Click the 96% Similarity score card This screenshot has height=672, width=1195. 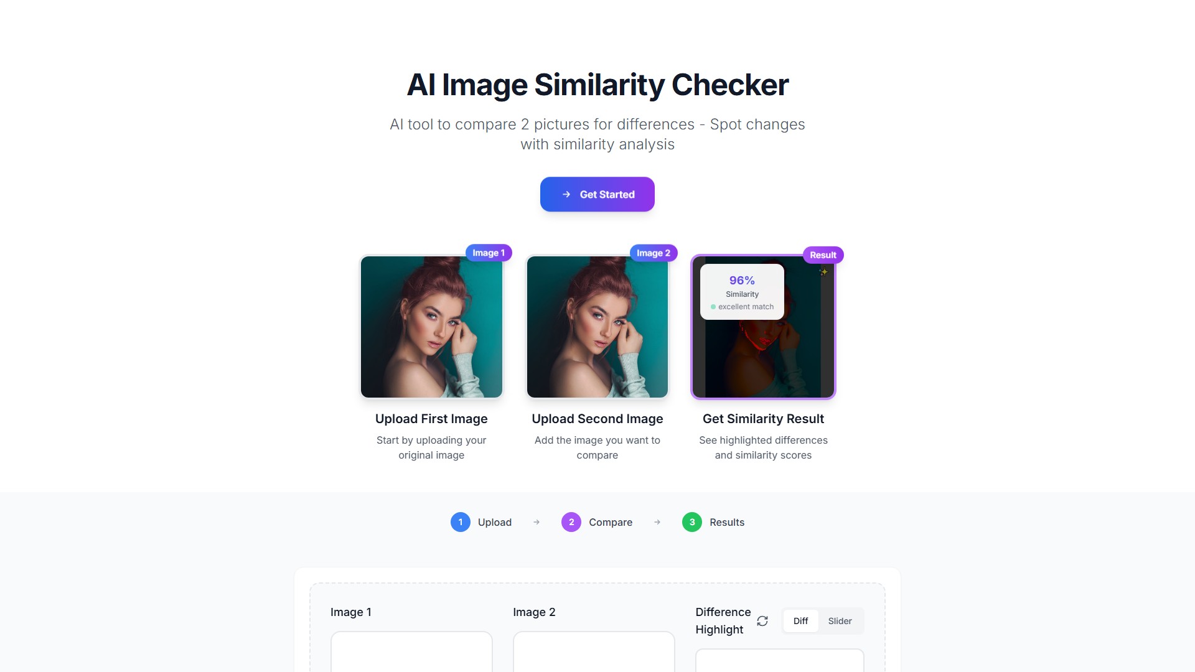742,292
